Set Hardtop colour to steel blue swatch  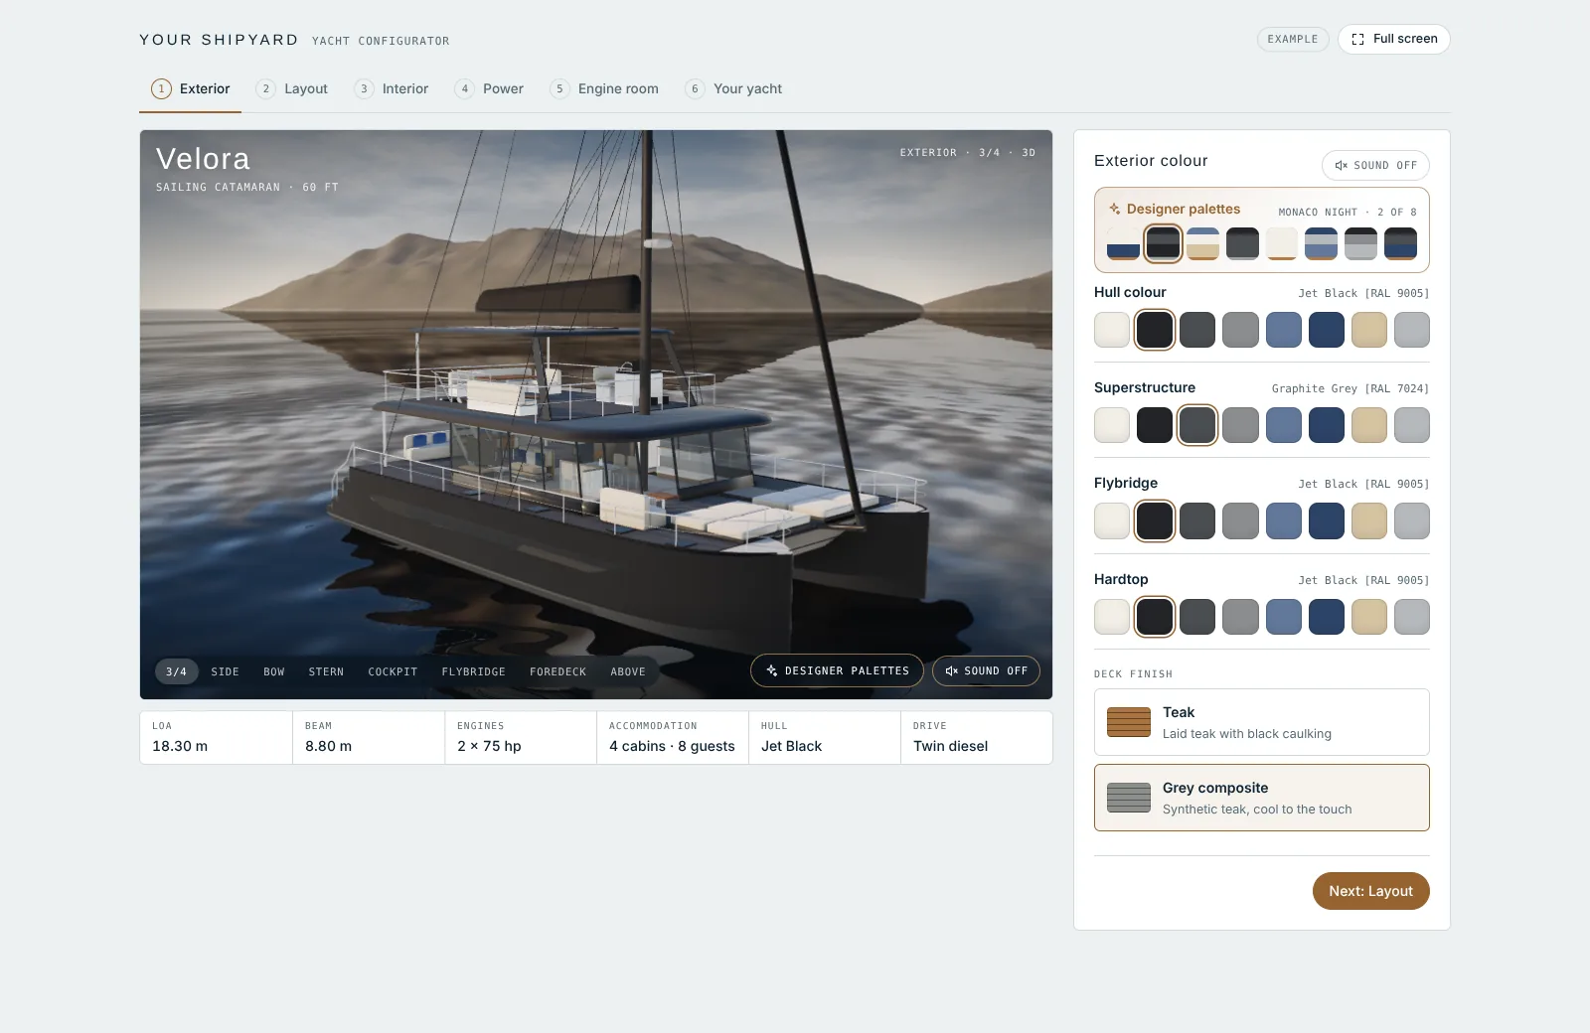(1284, 617)
